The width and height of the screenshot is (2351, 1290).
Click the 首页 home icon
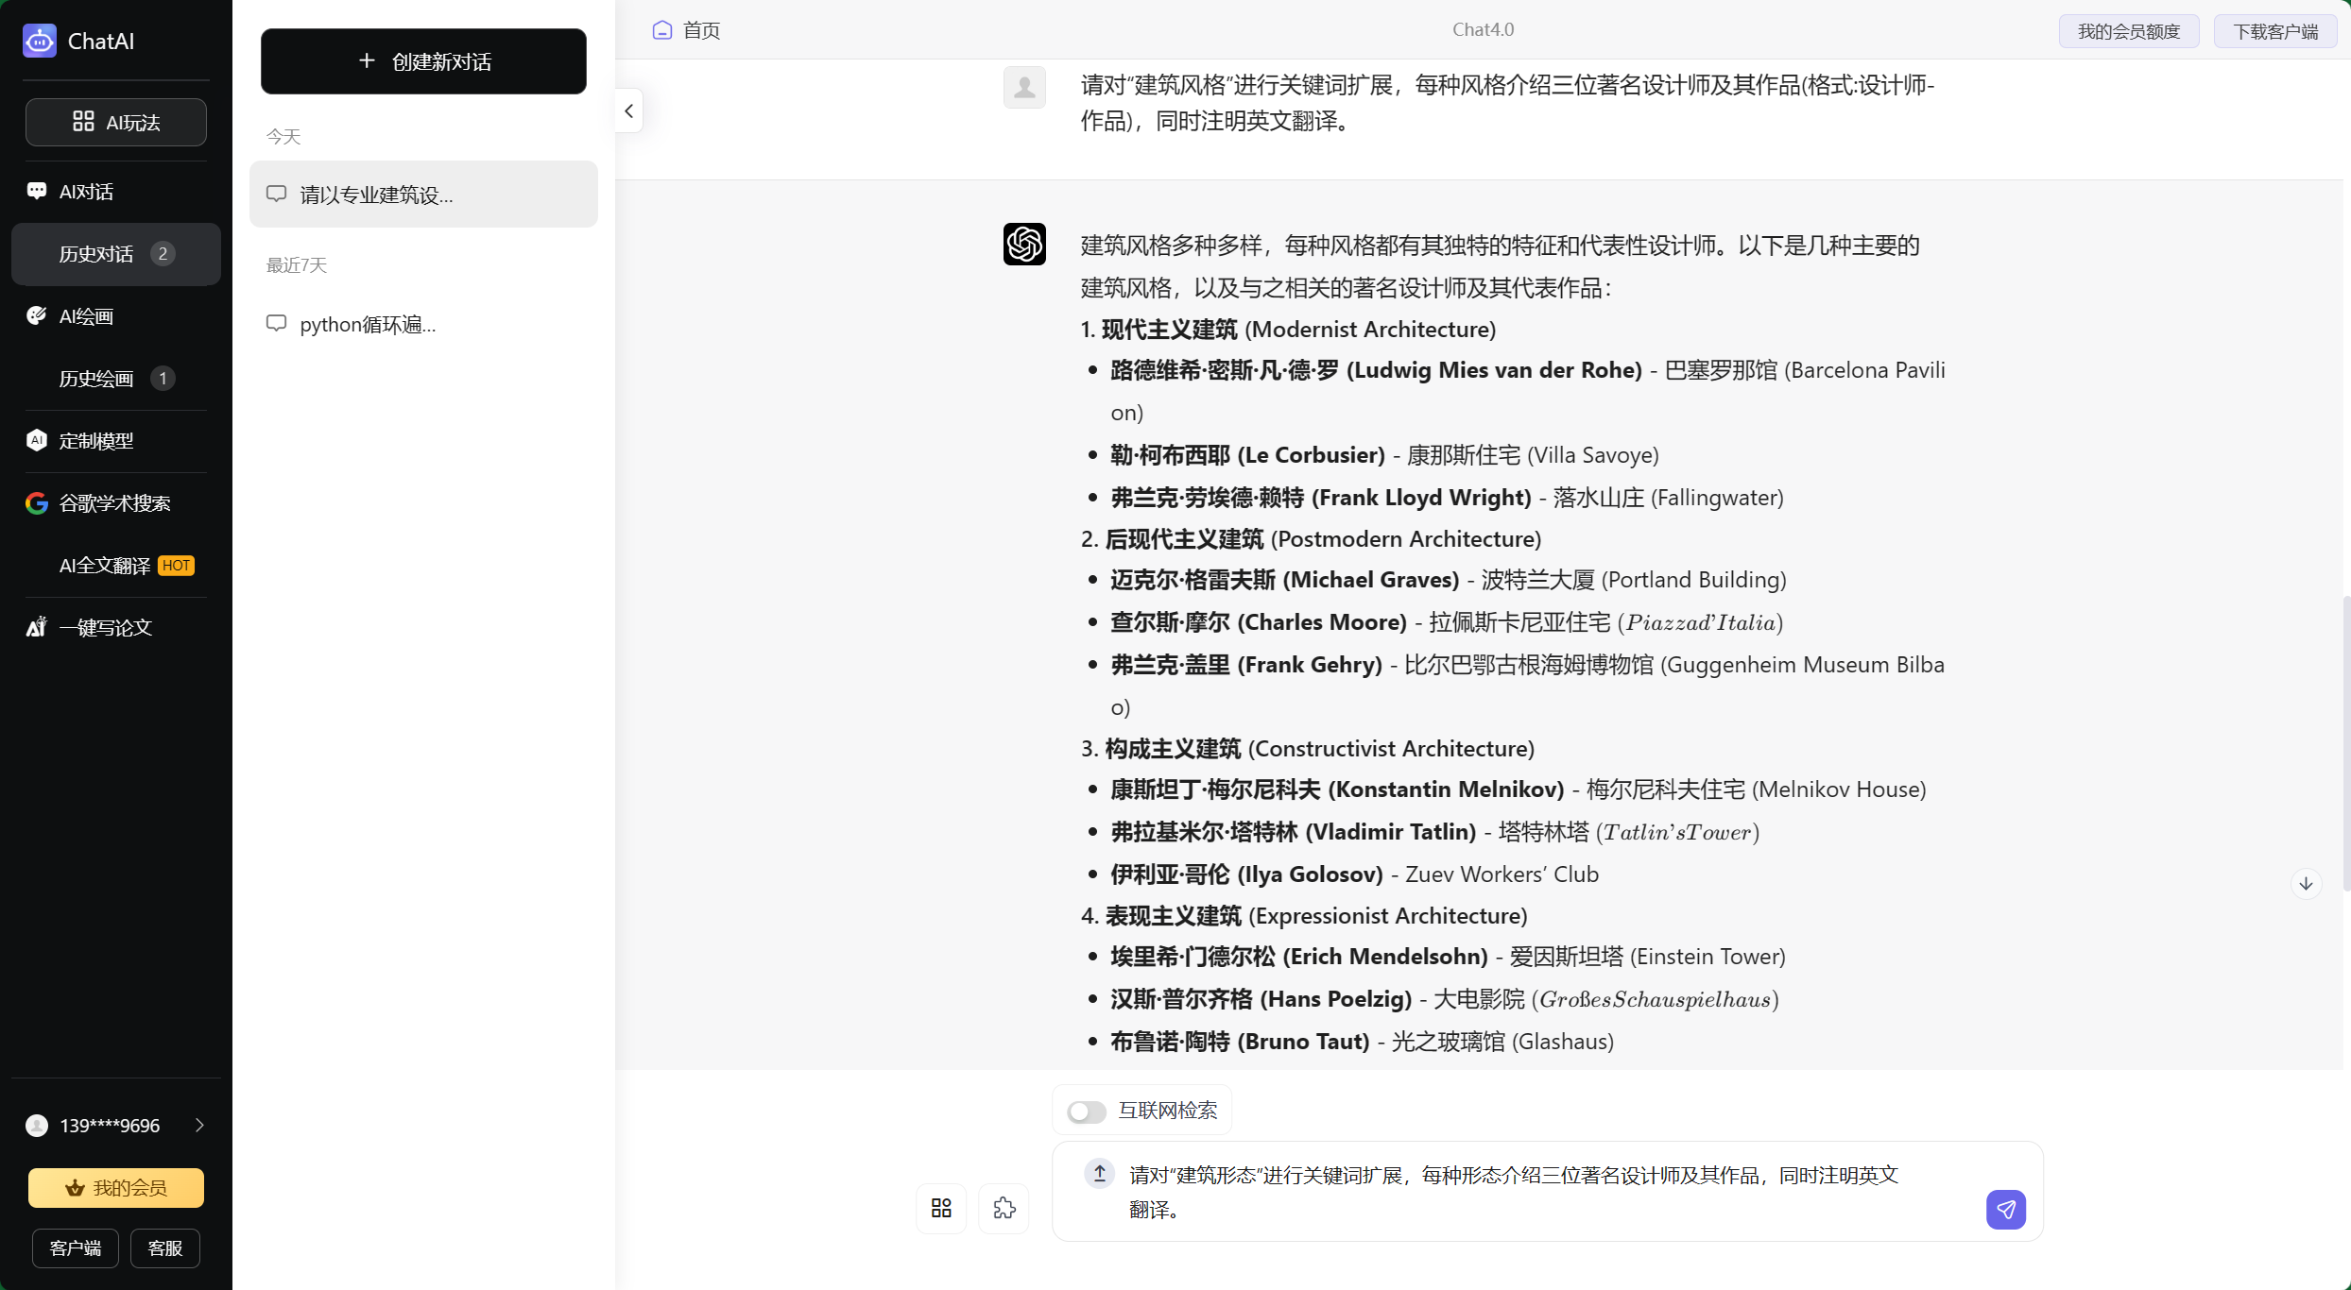pyautogui.click(x=662, y=30)
